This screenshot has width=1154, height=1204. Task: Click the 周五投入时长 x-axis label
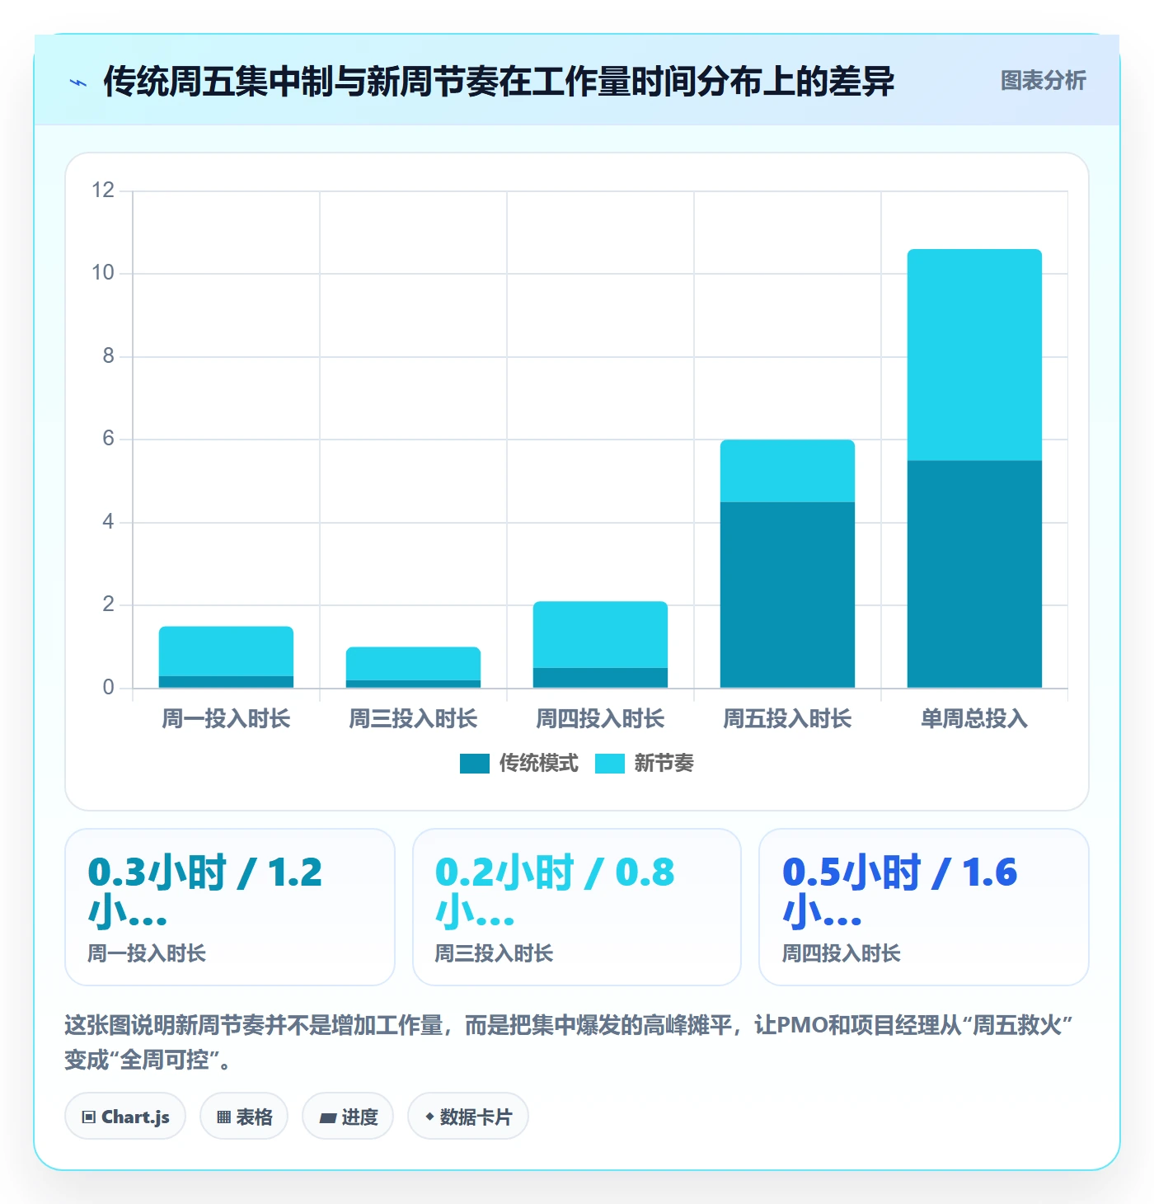(787, 719)
